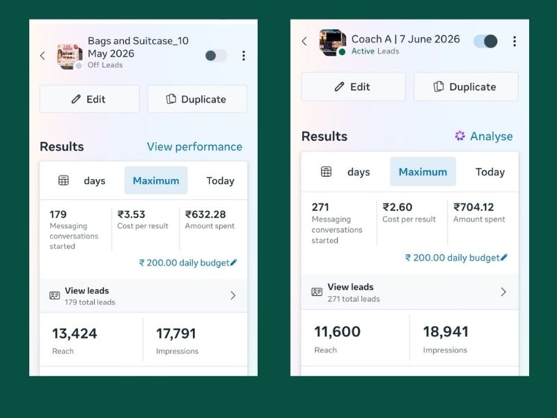
Task: Open Analyse for Coach A results
Action: tap(484, 136)
